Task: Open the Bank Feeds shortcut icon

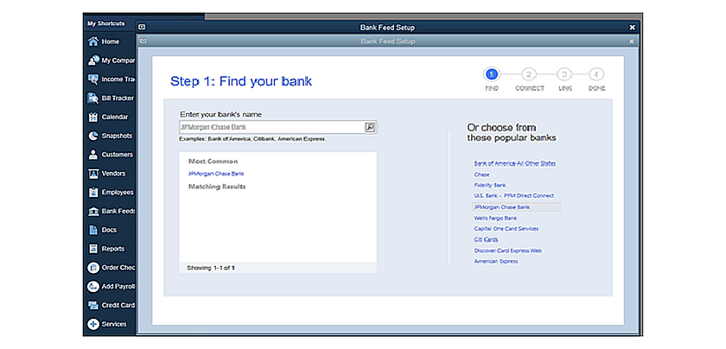Action: 92,211
